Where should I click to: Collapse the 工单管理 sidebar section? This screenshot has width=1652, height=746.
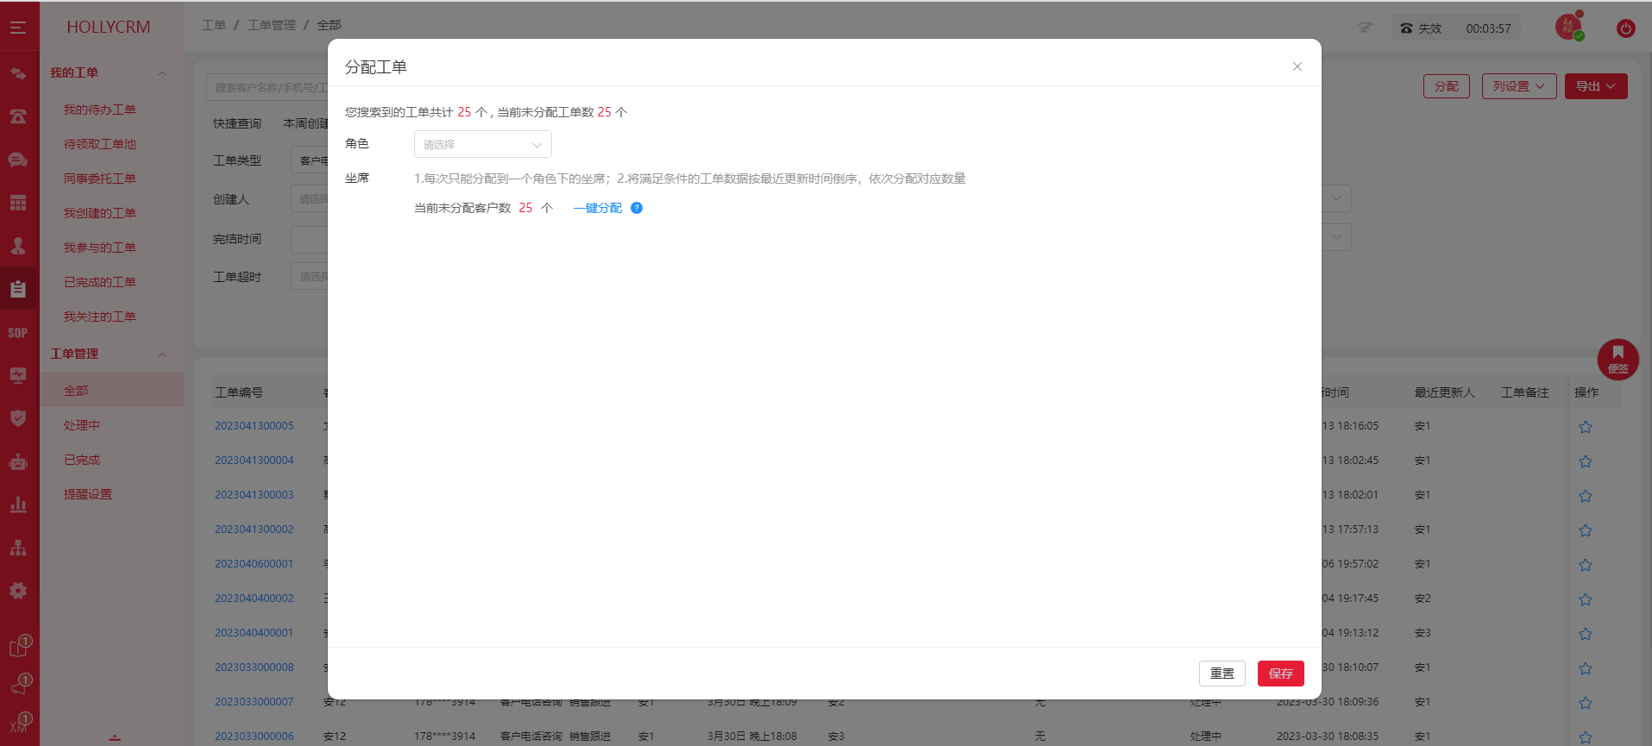[x=162, y=354]
